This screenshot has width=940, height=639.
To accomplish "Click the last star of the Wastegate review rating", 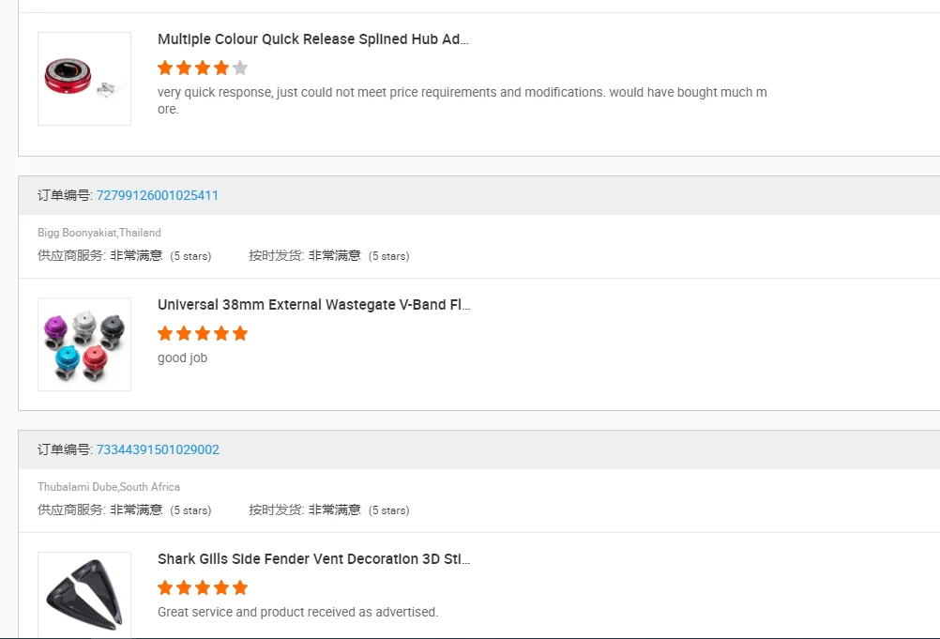I will tap(240, 333).
